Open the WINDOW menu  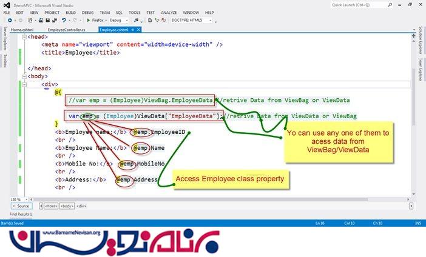point(191,13)
